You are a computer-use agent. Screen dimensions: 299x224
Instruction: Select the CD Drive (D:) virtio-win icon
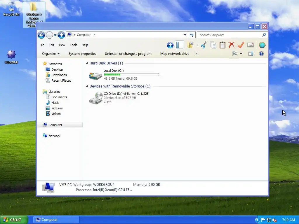[x=95, y=98]
